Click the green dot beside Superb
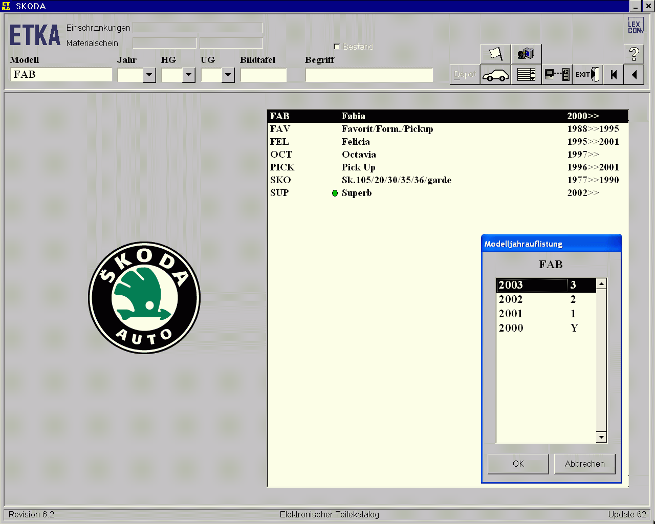Screen dimensions: 655x524 pos(335,193)
